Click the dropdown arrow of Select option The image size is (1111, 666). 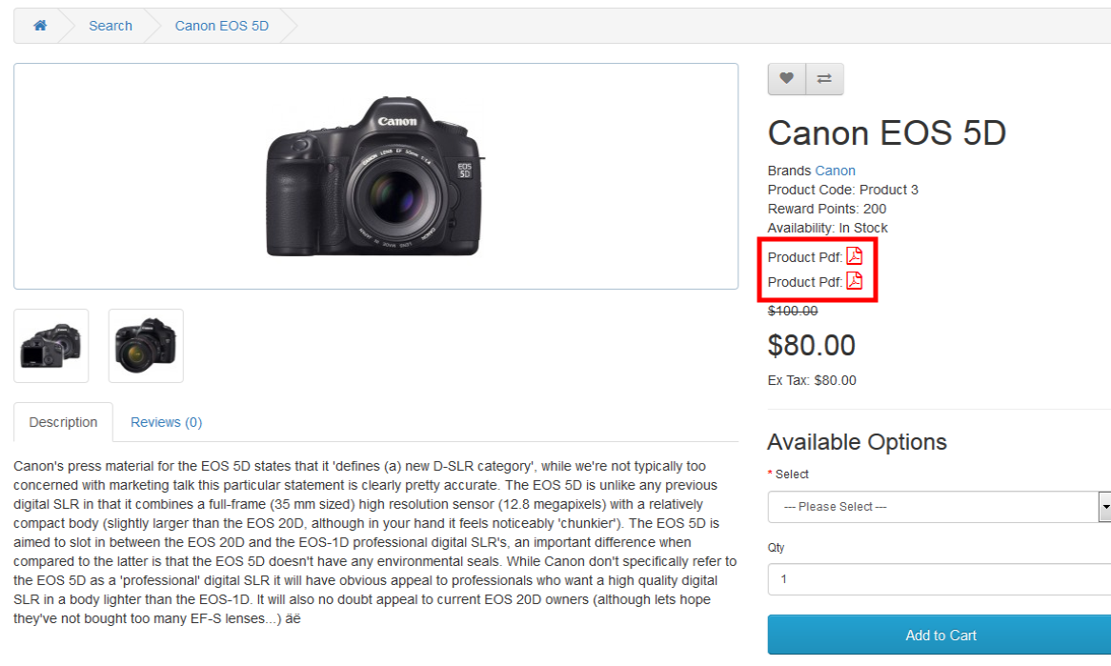(x=1105, y=507)
